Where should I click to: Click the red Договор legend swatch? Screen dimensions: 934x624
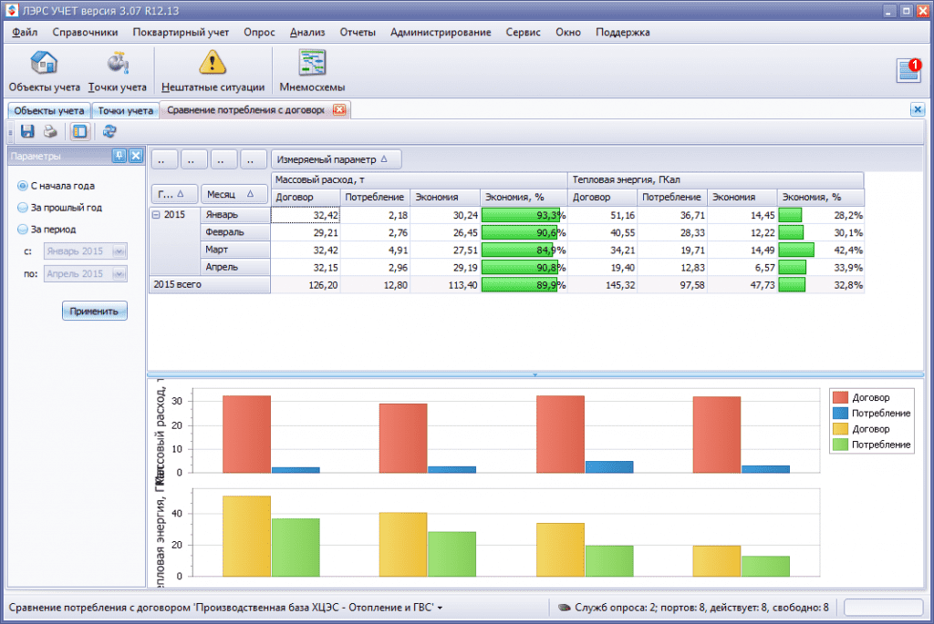839,397
